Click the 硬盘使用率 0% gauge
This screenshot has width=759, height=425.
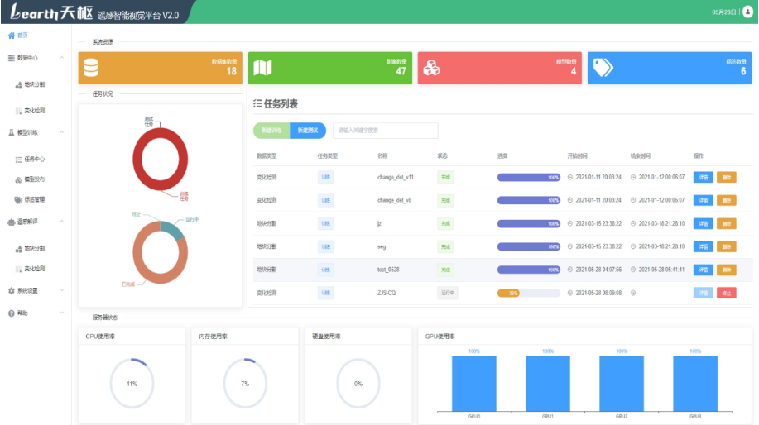click(358, 384)
